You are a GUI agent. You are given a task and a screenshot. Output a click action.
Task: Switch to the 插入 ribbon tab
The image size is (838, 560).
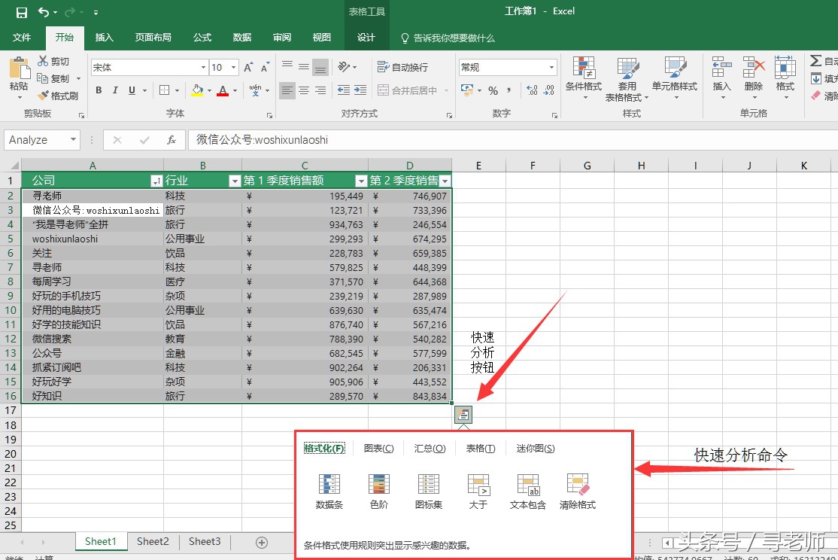(x=105, y=38)
